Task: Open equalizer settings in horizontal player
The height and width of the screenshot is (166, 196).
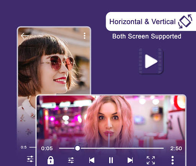Action: tap(71, 160)
